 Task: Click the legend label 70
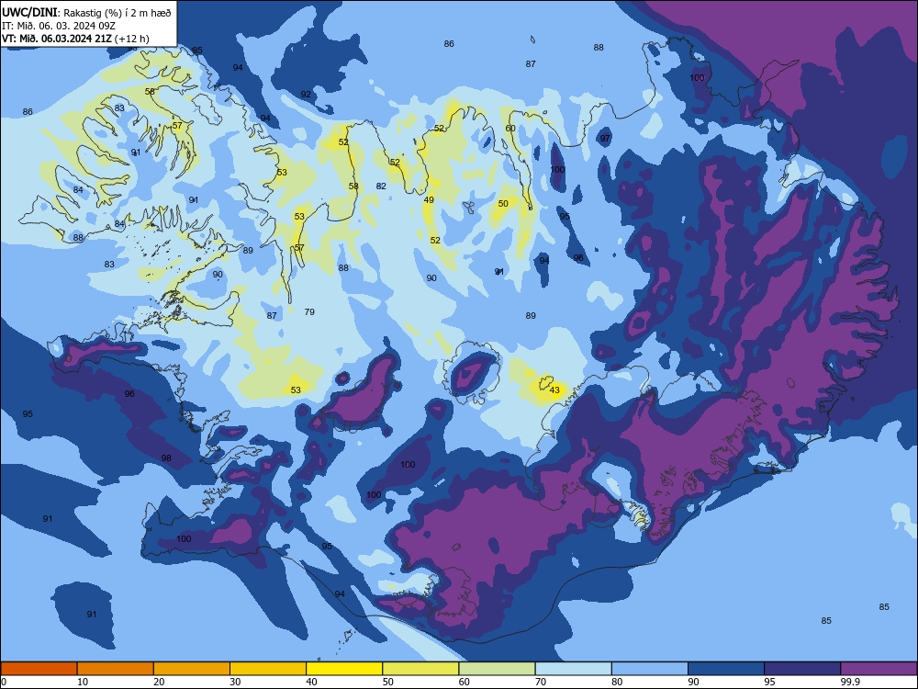pos(541,682)
